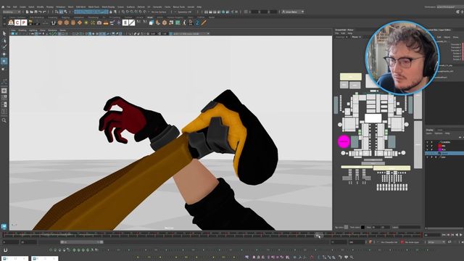This screenshot has height=261, width=464.
Task: Click the Save Scene icon
Action: (x=36, y=12)
